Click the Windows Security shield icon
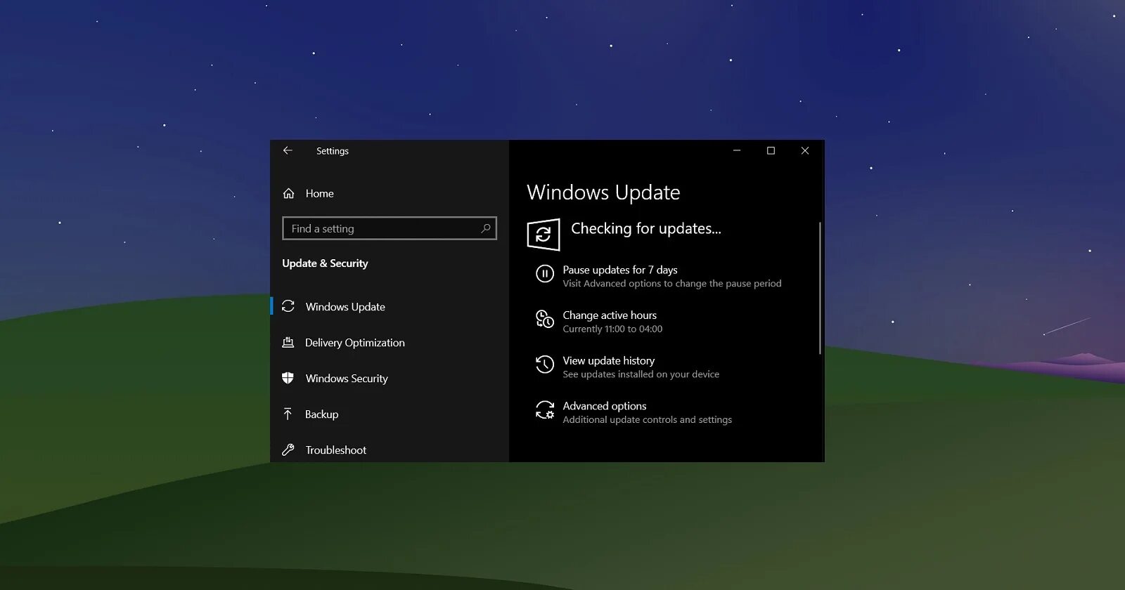1125x590 pixels. click(x=288, y=378)
